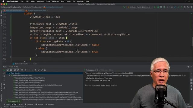Viewport: 193px width, 108px height.
Task: Collapse the ItemViewControllerTests tree node
Action: (10, 76)
